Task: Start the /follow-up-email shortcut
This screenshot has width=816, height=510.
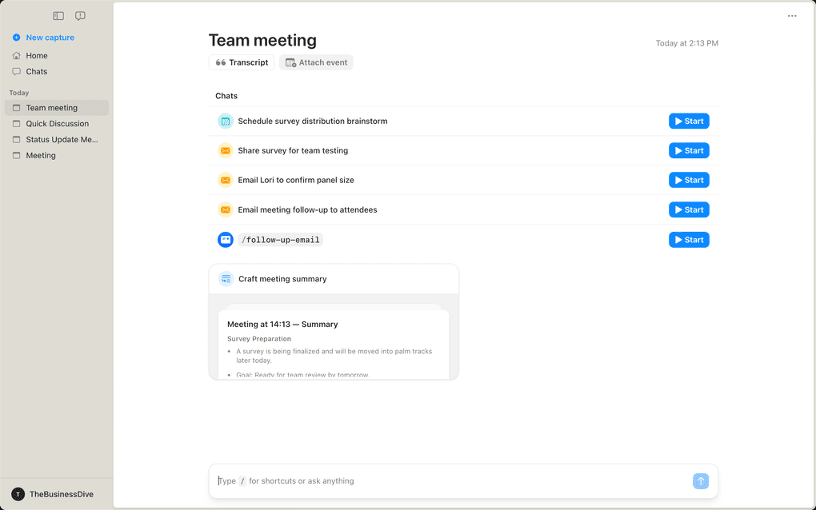Action: tap(689, 240)
